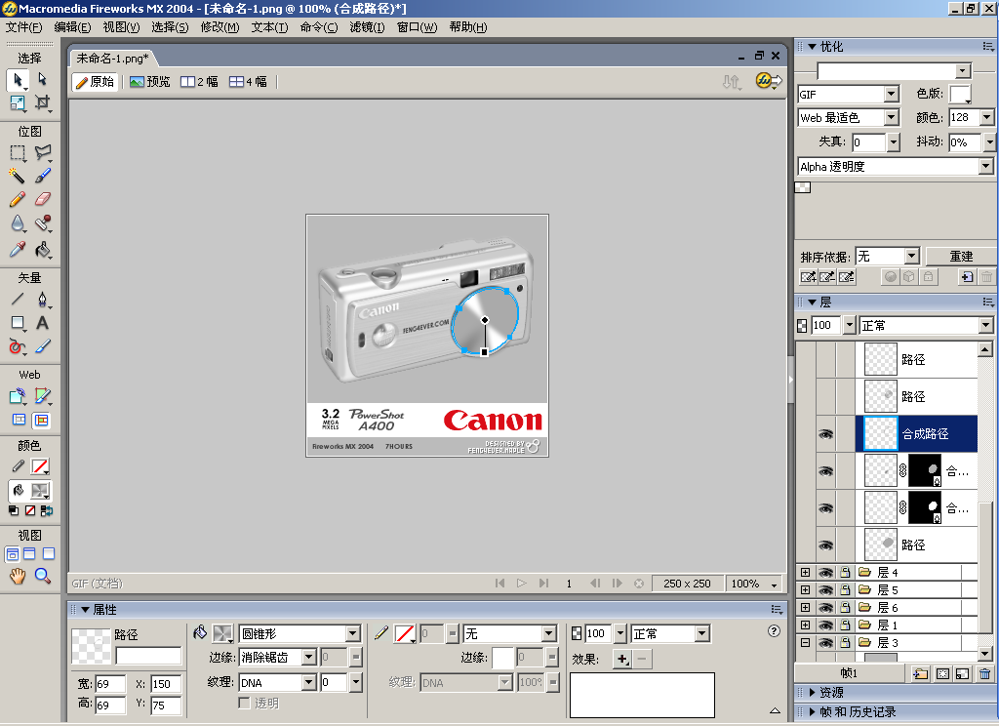
Task: Add mask button in layers panel
Action: (x=943, y=673)
